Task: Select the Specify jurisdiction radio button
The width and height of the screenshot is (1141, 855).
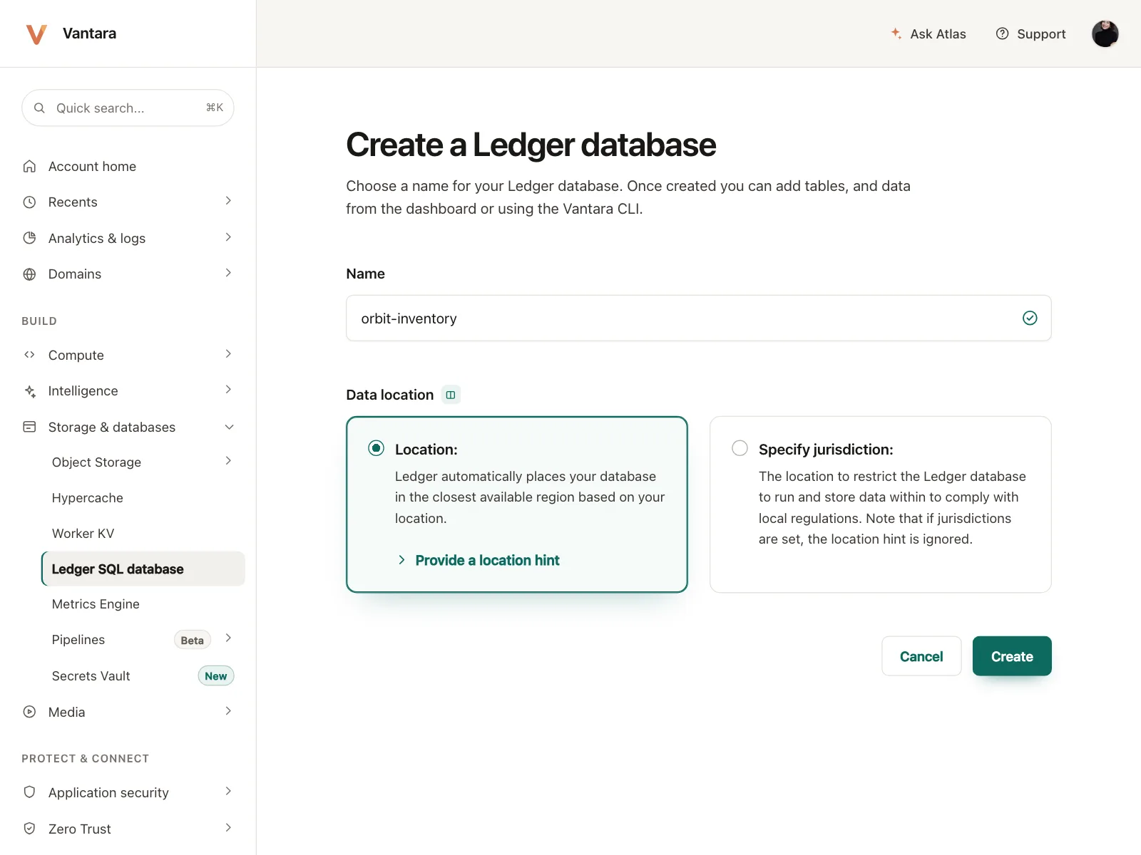Action: pos(740,448)
